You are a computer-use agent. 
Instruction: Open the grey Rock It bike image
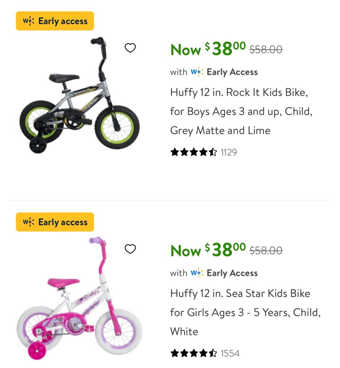[x=79, y=95]
